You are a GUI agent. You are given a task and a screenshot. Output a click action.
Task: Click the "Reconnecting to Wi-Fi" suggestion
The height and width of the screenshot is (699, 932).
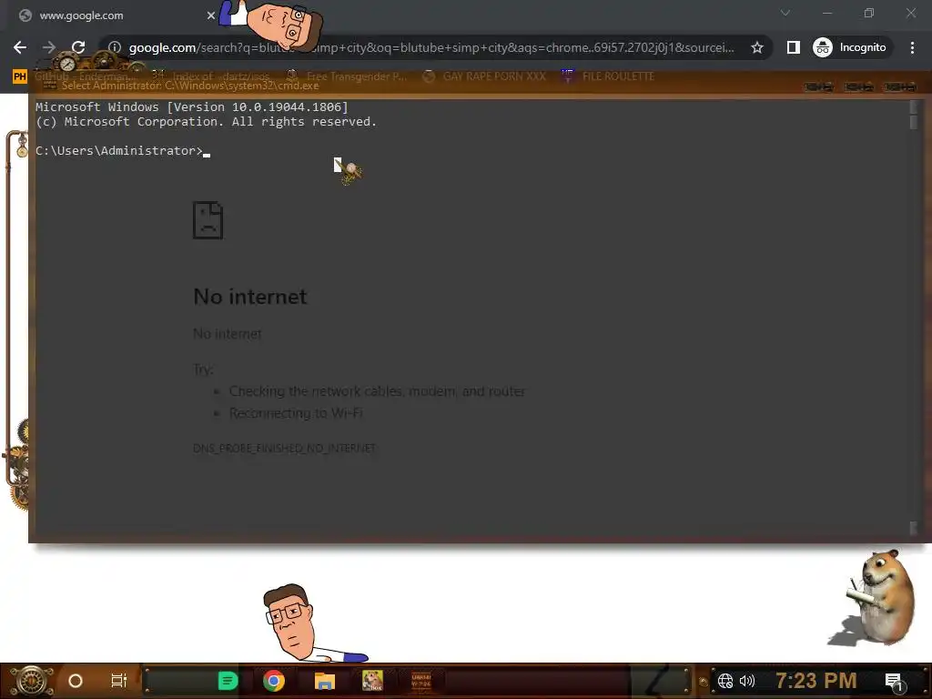(296, 413)
